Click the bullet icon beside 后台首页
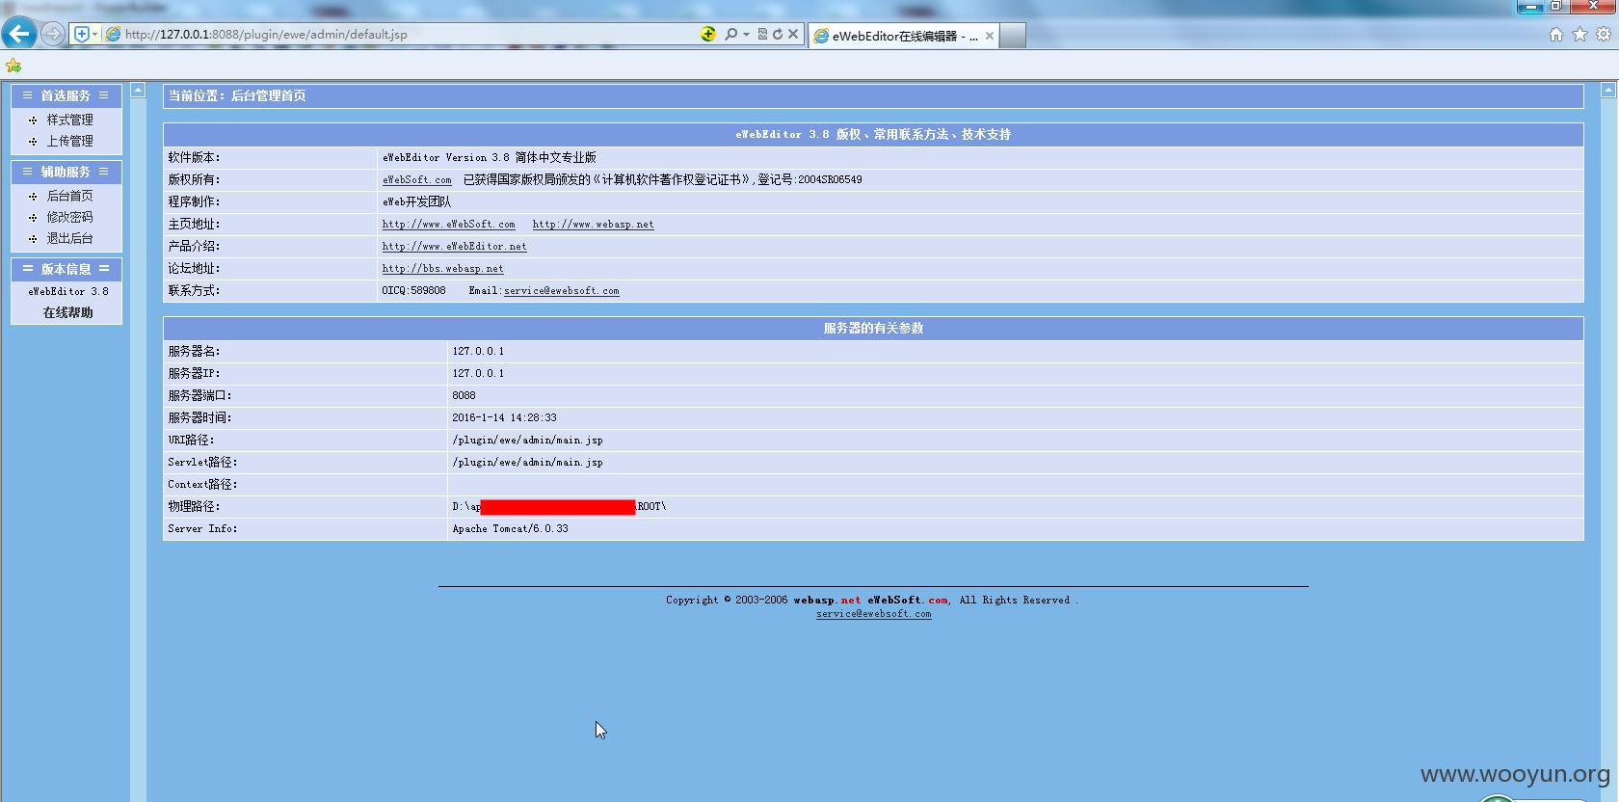Image resolution: width=1619 pixels, height=802 pixels. coord(33,197)
